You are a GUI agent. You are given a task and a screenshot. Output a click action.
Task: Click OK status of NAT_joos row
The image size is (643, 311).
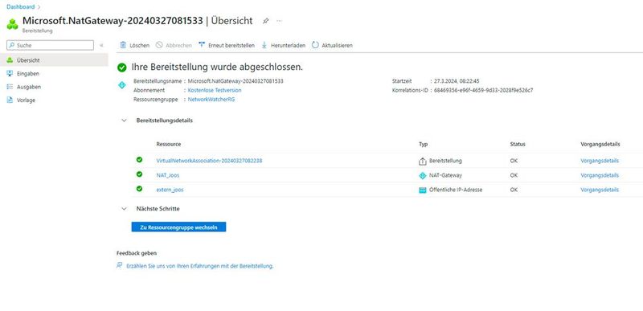point(514,175)
